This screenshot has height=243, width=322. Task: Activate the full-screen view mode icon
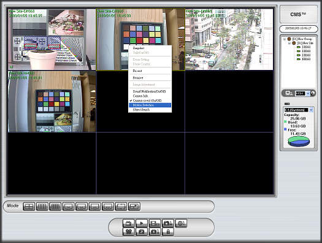point(121,206)
